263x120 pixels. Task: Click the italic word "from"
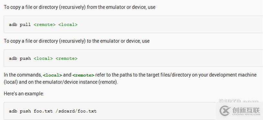[92, 7]
